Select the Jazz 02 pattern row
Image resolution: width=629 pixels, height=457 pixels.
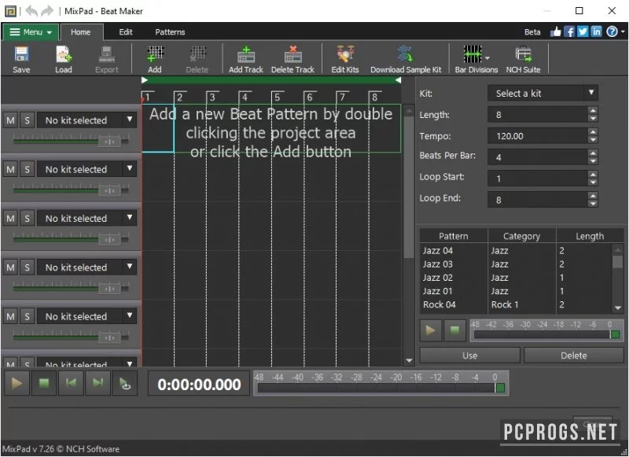coord(516,278)
